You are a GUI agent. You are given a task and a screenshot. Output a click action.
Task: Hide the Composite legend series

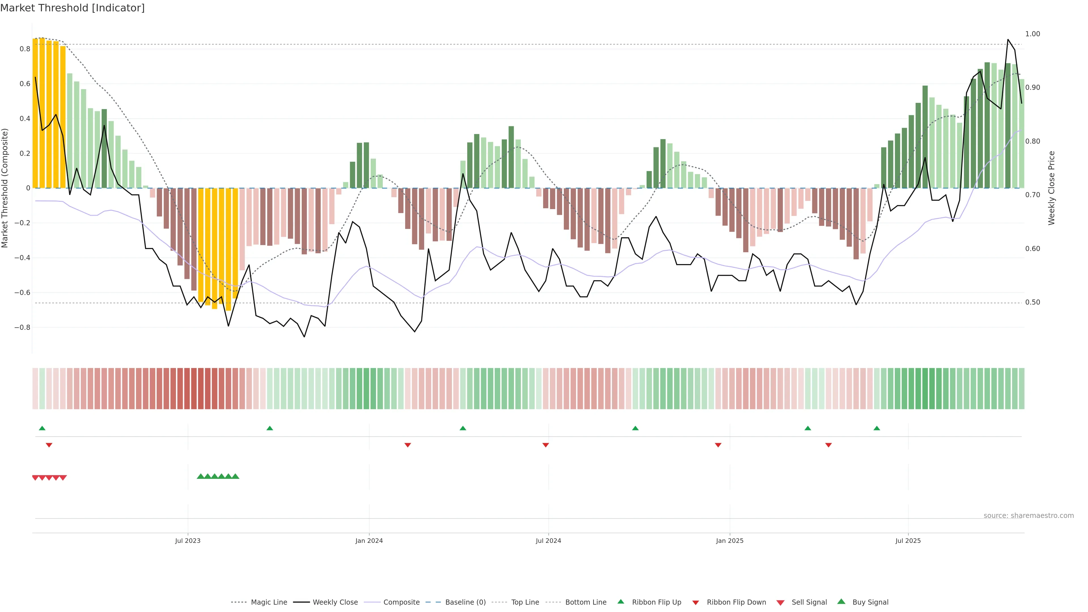(x=401, y=602)
